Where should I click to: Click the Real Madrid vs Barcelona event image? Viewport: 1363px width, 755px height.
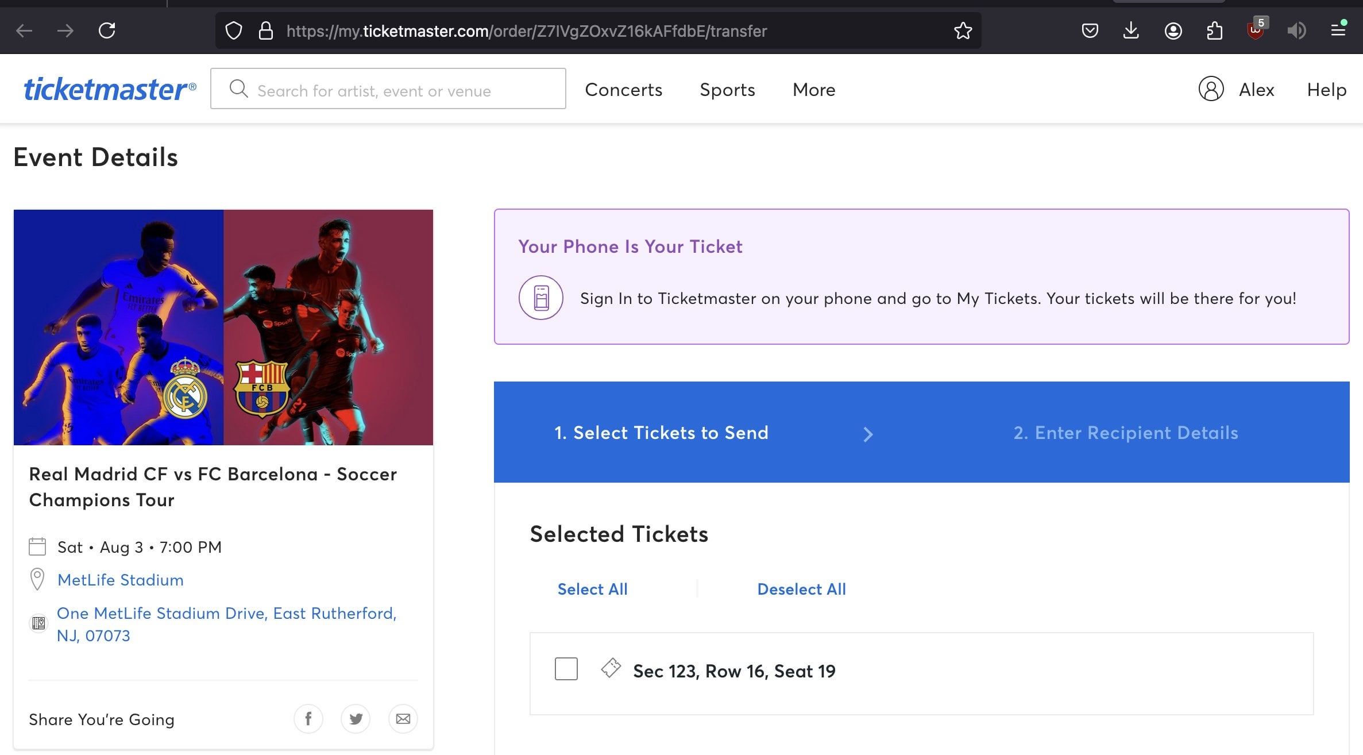pos(223,327)
